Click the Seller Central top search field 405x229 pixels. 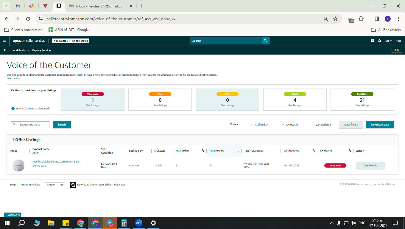coord(226,41)
